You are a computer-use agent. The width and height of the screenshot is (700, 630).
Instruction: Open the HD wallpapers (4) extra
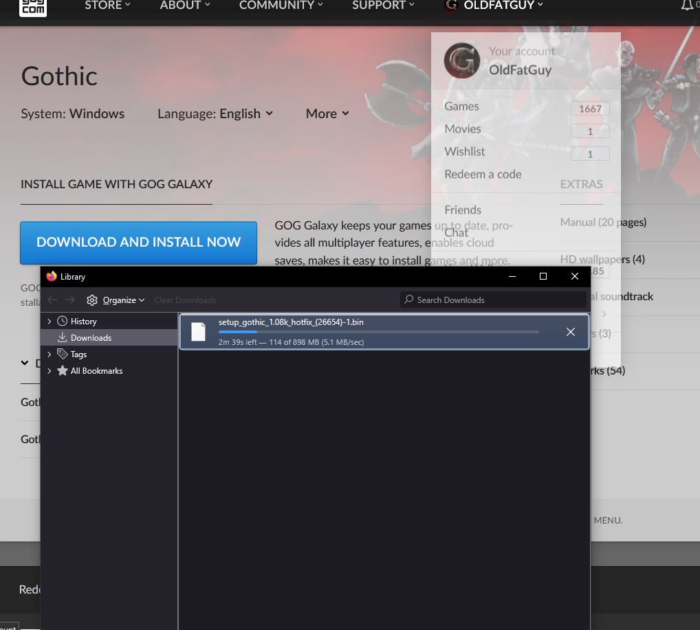[x=602, y=259]
